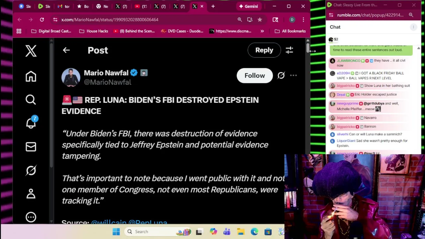Open Microsoft Teams from taskbar
Image resolution: width=425 pixels, height=239 pixels.
coord(227,232)
